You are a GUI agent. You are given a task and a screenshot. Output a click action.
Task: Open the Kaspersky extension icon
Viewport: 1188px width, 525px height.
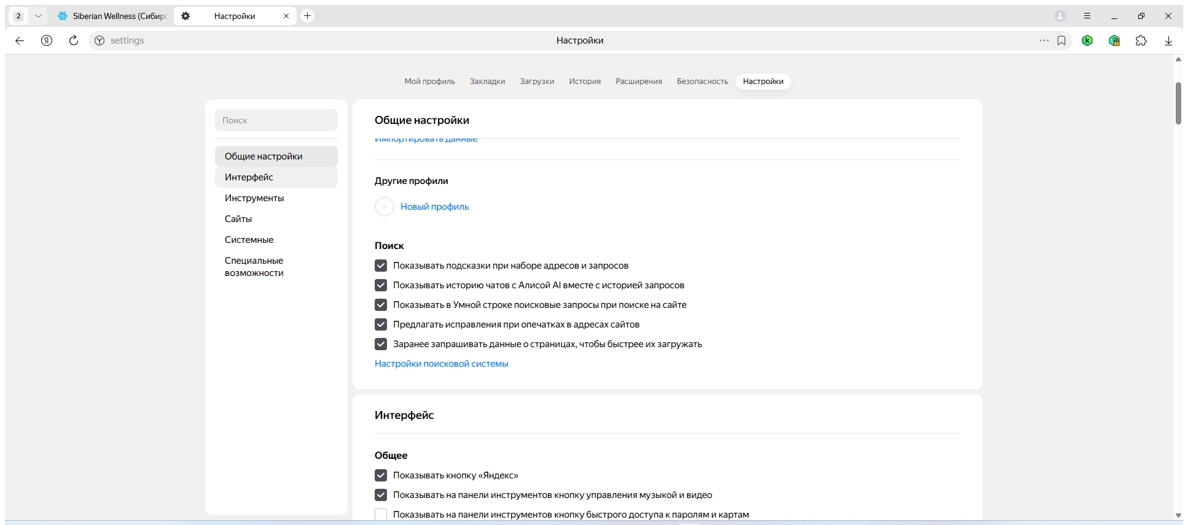[x=1087, y=40]
